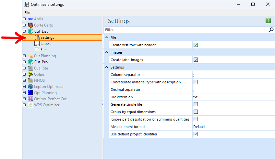Click the Ardis optimizer icon

30,19
